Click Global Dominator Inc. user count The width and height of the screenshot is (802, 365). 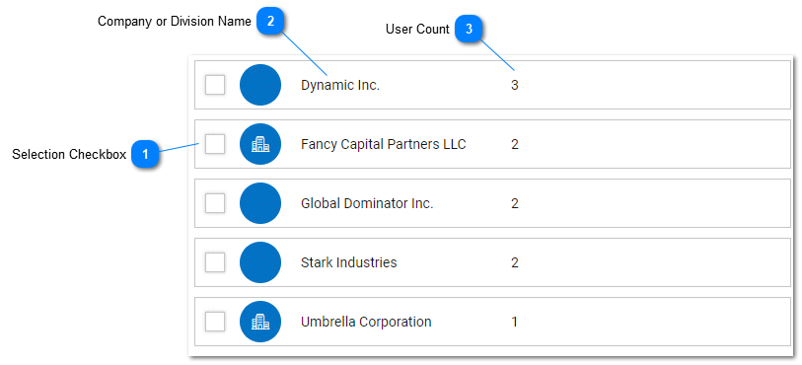point(515,204)
